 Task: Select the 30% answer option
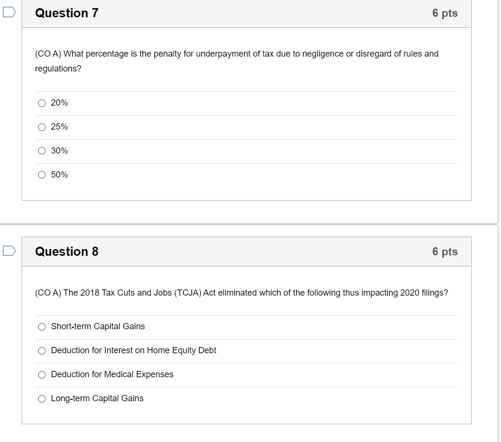pyautogui.click(x=42, y=151)
